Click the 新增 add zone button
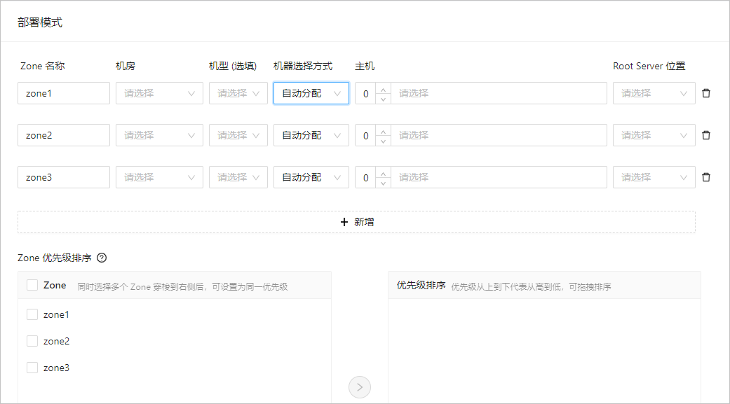The image size is (730, 404). [357, 222]
